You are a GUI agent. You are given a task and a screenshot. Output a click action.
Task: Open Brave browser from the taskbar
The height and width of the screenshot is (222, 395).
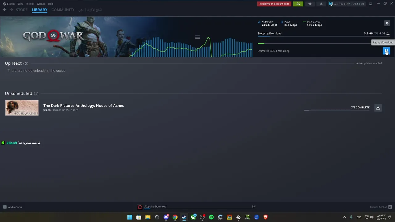pos(265,217)
